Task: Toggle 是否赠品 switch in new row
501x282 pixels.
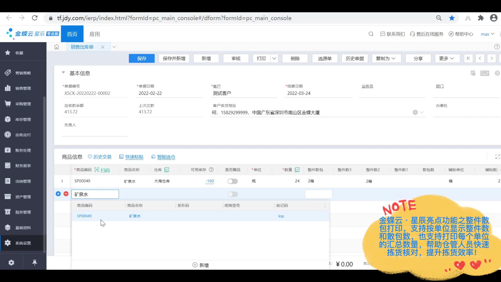Action: pyautogui.click(x=232, y=194)
